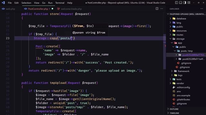
Task: Click the vendor folder icon
Action: pos(174,83)
